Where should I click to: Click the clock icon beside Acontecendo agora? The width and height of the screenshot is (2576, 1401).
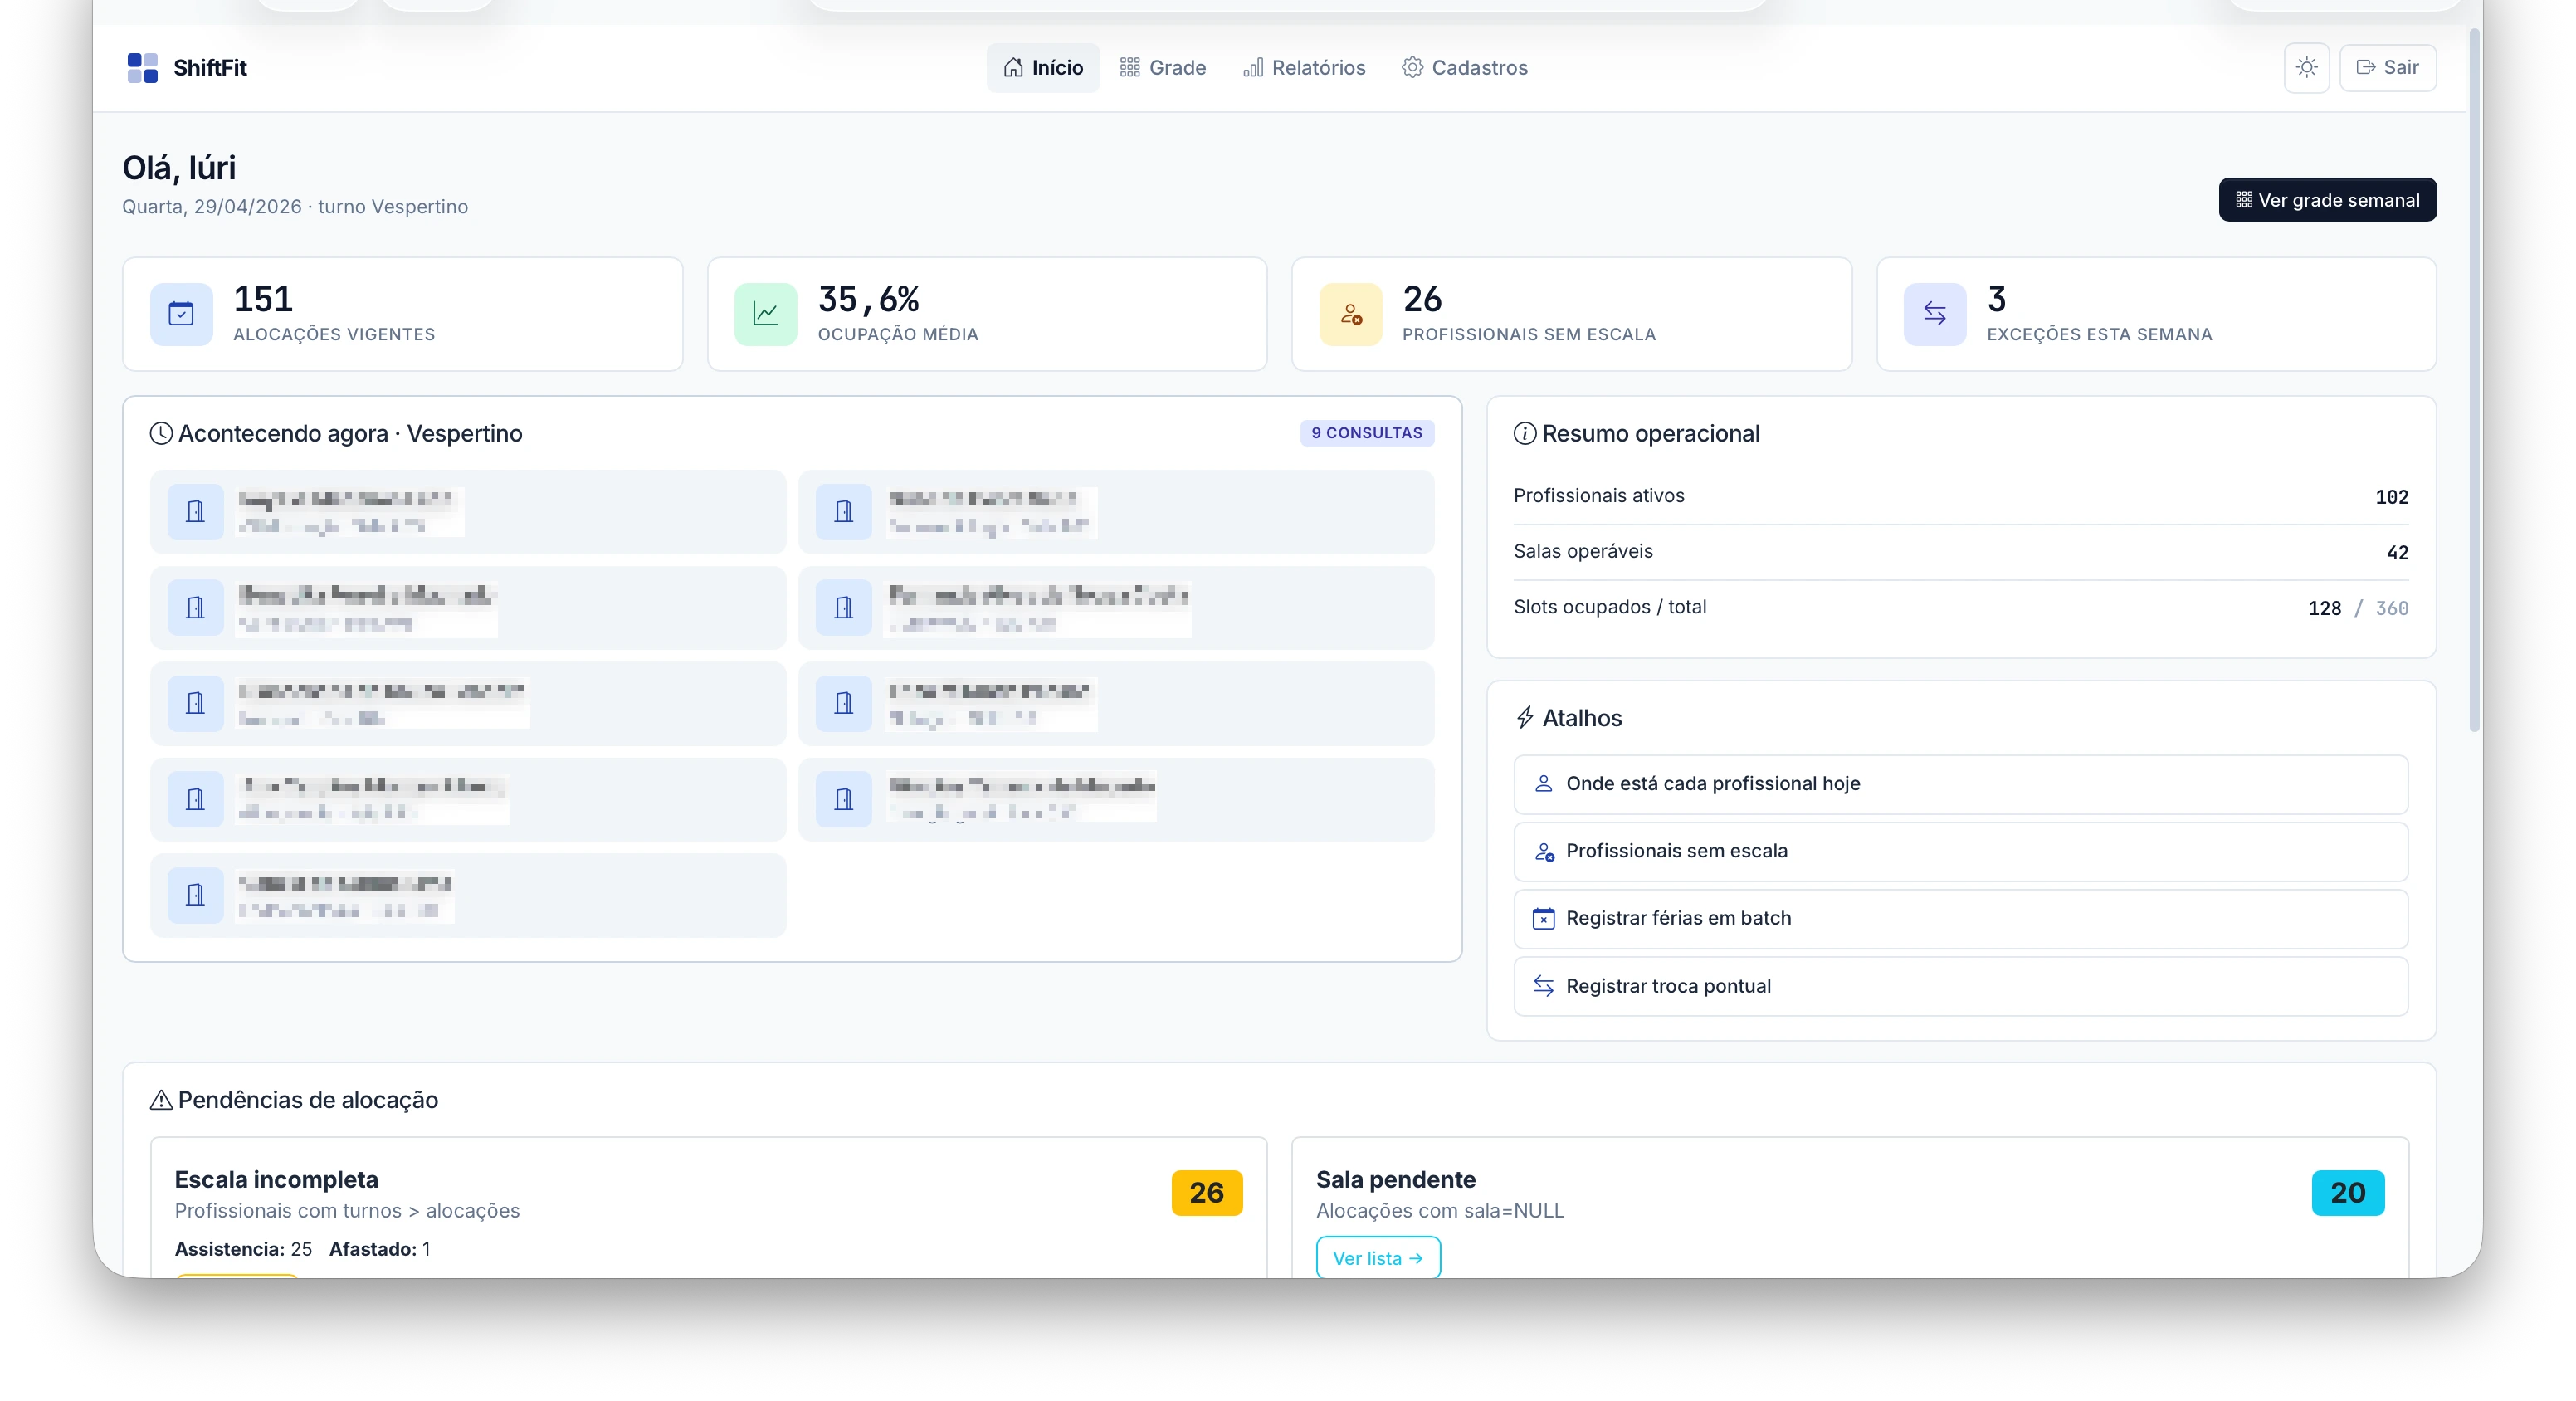(160, 433)
